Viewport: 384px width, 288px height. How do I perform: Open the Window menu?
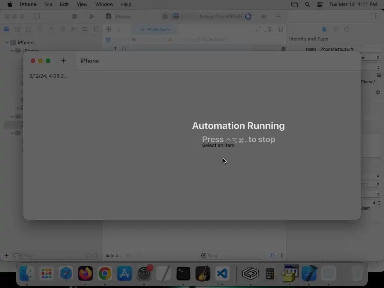[104, 4]
